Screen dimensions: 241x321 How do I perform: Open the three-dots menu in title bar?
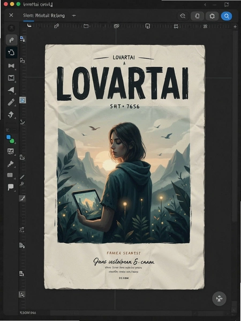click(x=214, y=4)
